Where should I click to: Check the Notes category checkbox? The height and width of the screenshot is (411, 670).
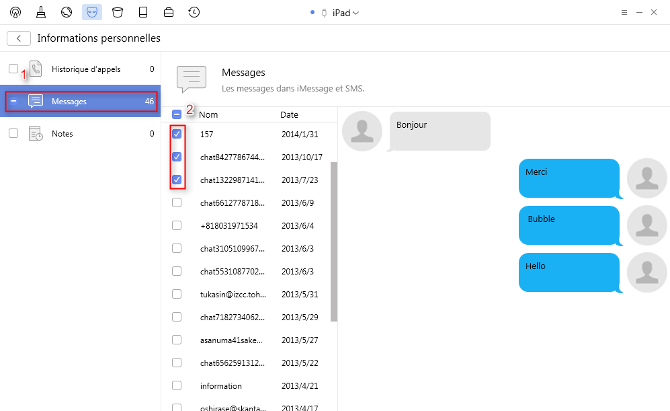[13, 133]
